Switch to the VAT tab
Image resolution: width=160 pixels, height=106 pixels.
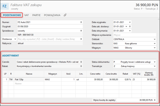pyautogui.click(x=26, y=15)
